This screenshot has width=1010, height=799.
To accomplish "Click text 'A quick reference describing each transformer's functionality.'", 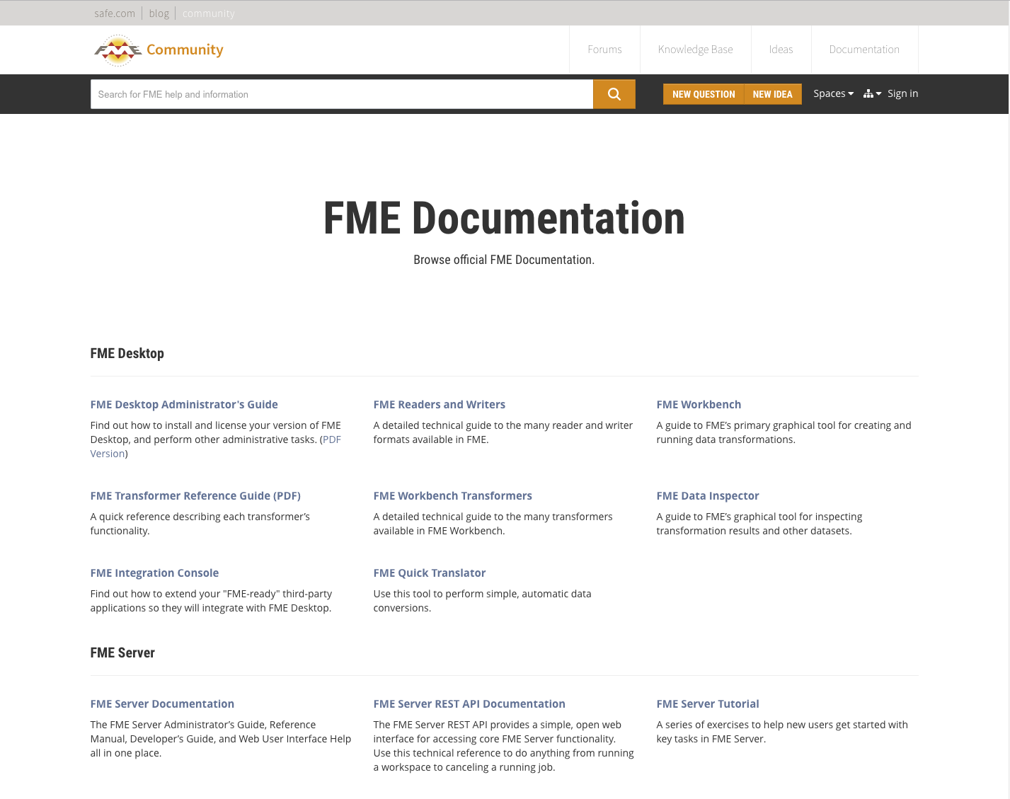I will tap(200, 524).
